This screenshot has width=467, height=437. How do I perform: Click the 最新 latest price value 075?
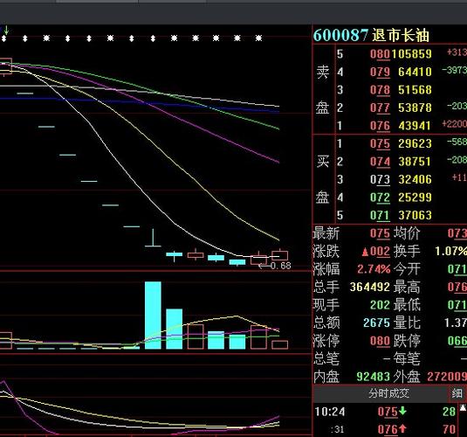pyautogui.click(x=380, y=233)
